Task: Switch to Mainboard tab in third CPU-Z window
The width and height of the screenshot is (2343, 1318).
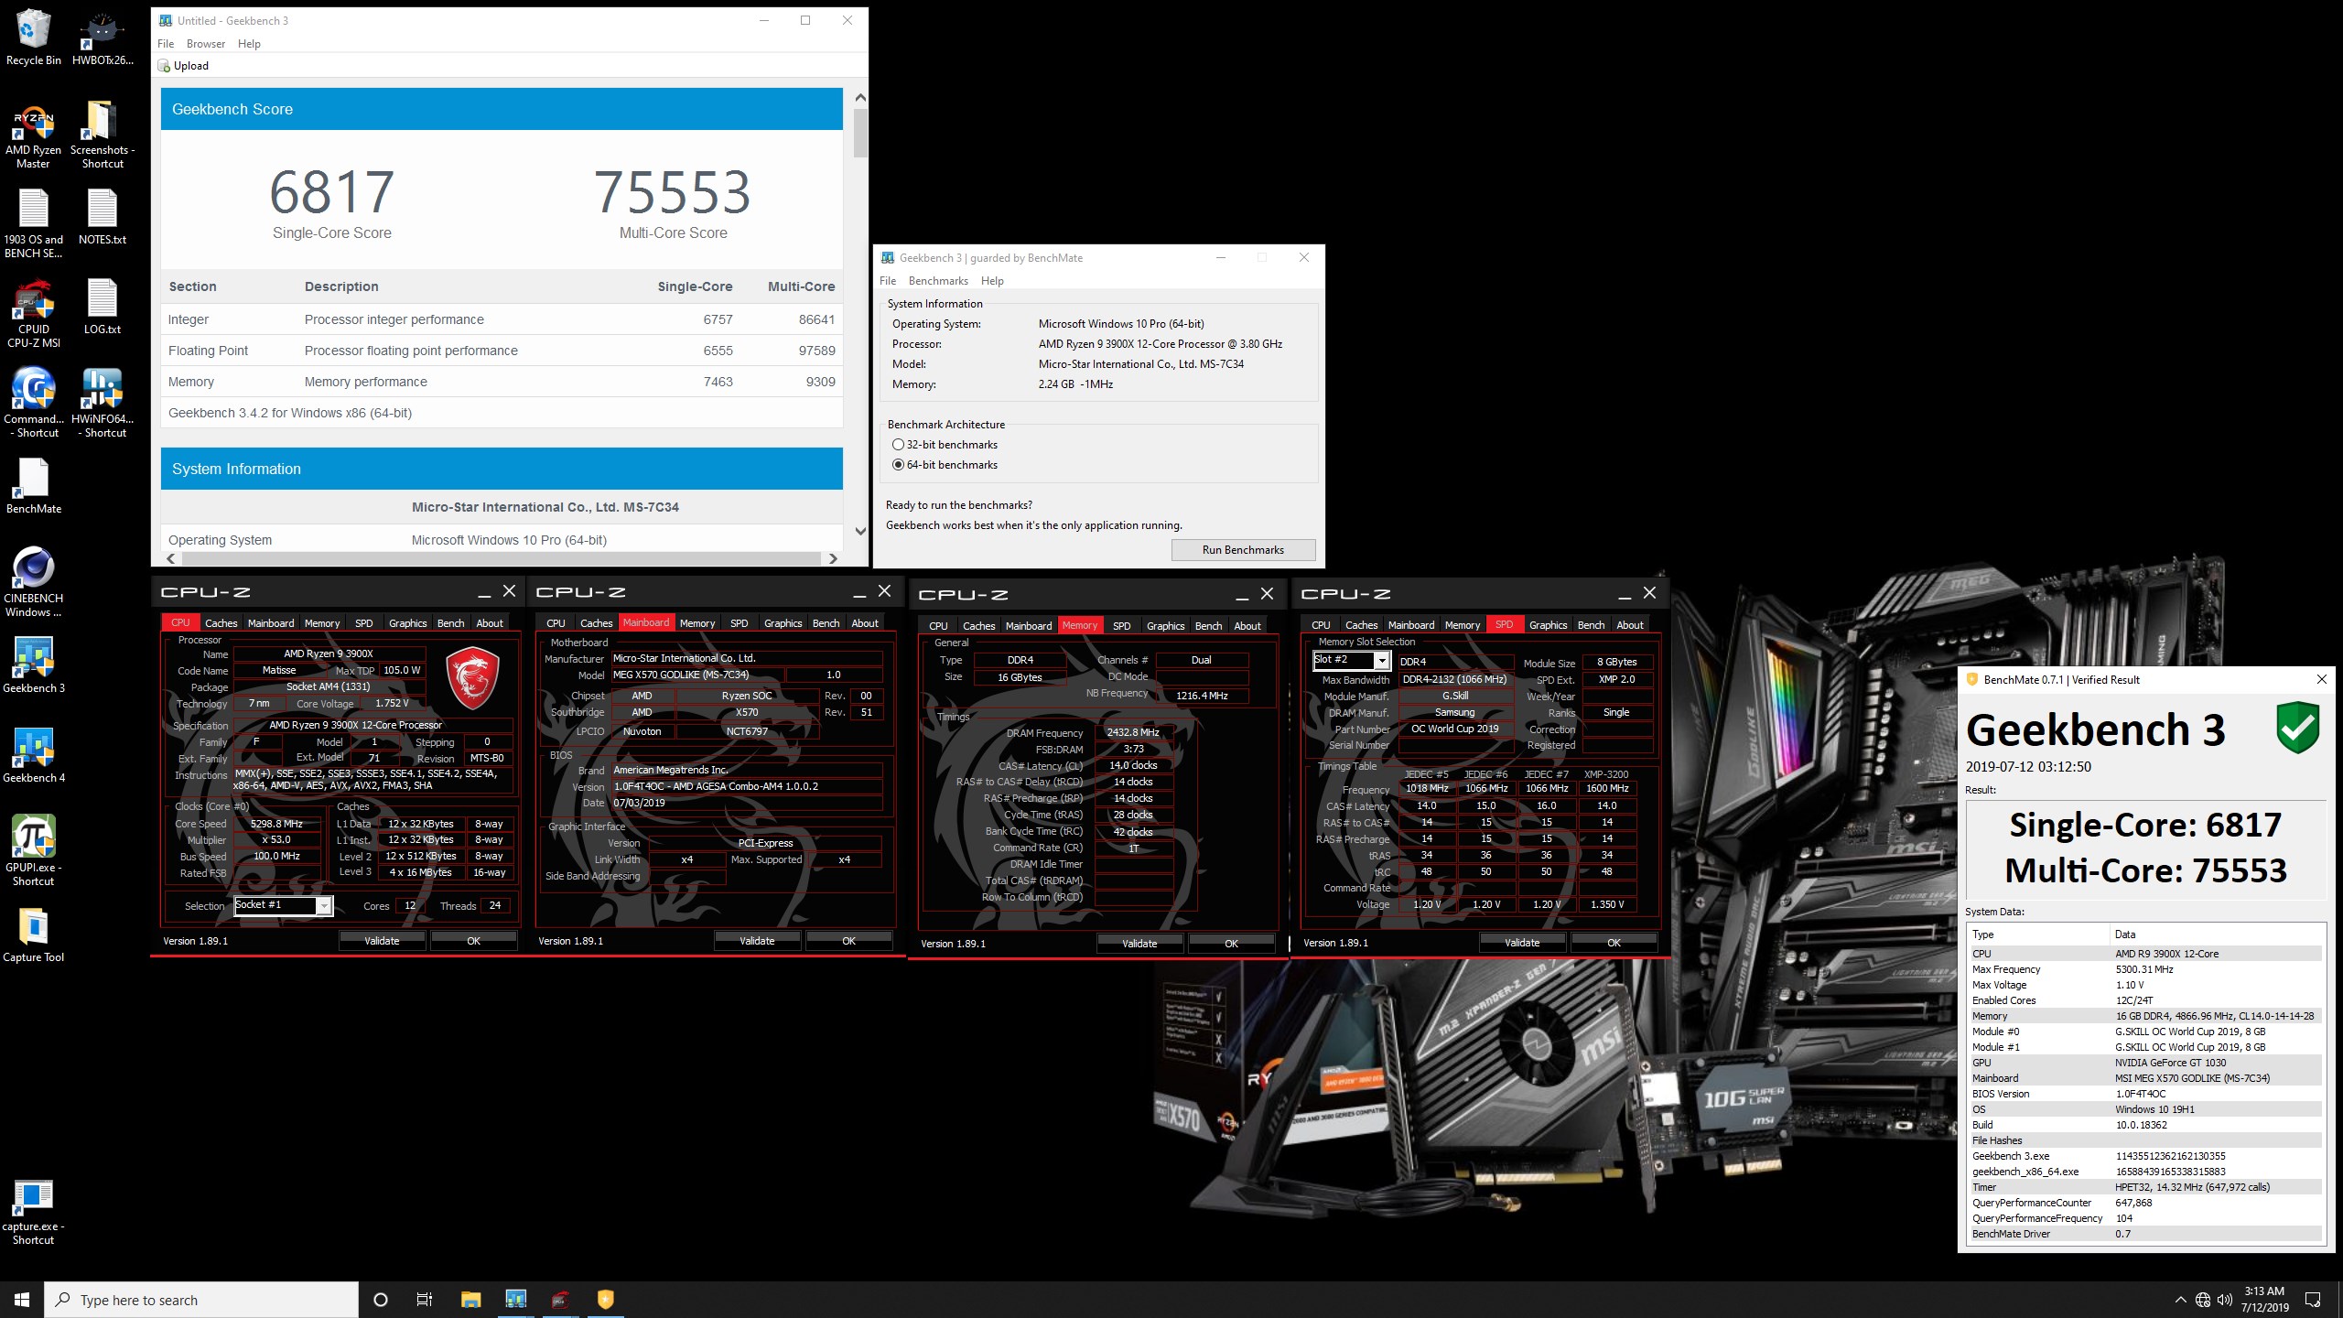Action: point(1029,626)
